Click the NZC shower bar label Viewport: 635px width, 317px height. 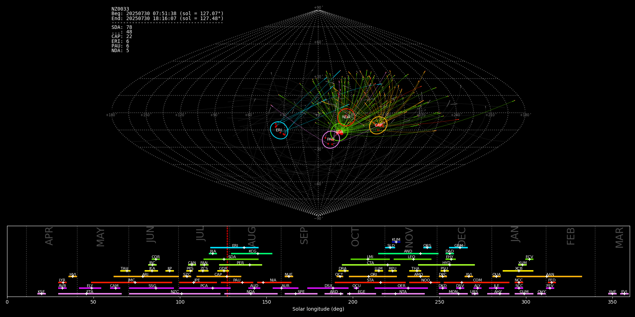pyautogui.click(x=175, y=292)
